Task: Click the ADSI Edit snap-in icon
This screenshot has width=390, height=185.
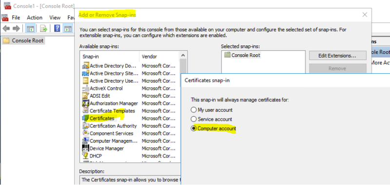Action: pyautogui.click(x=86, y=96)
